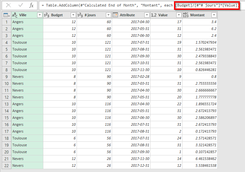Open the Ville column filter dropdown
The height and width of the screenshot is (172, 245).
coord(40,15)
